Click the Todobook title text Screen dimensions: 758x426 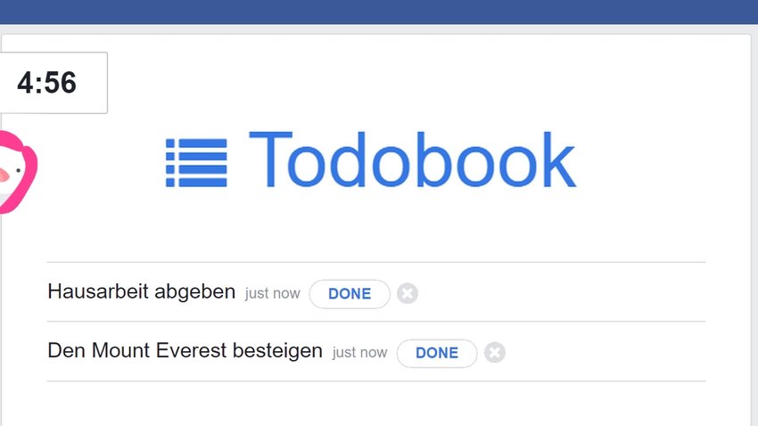pos(412,160)
